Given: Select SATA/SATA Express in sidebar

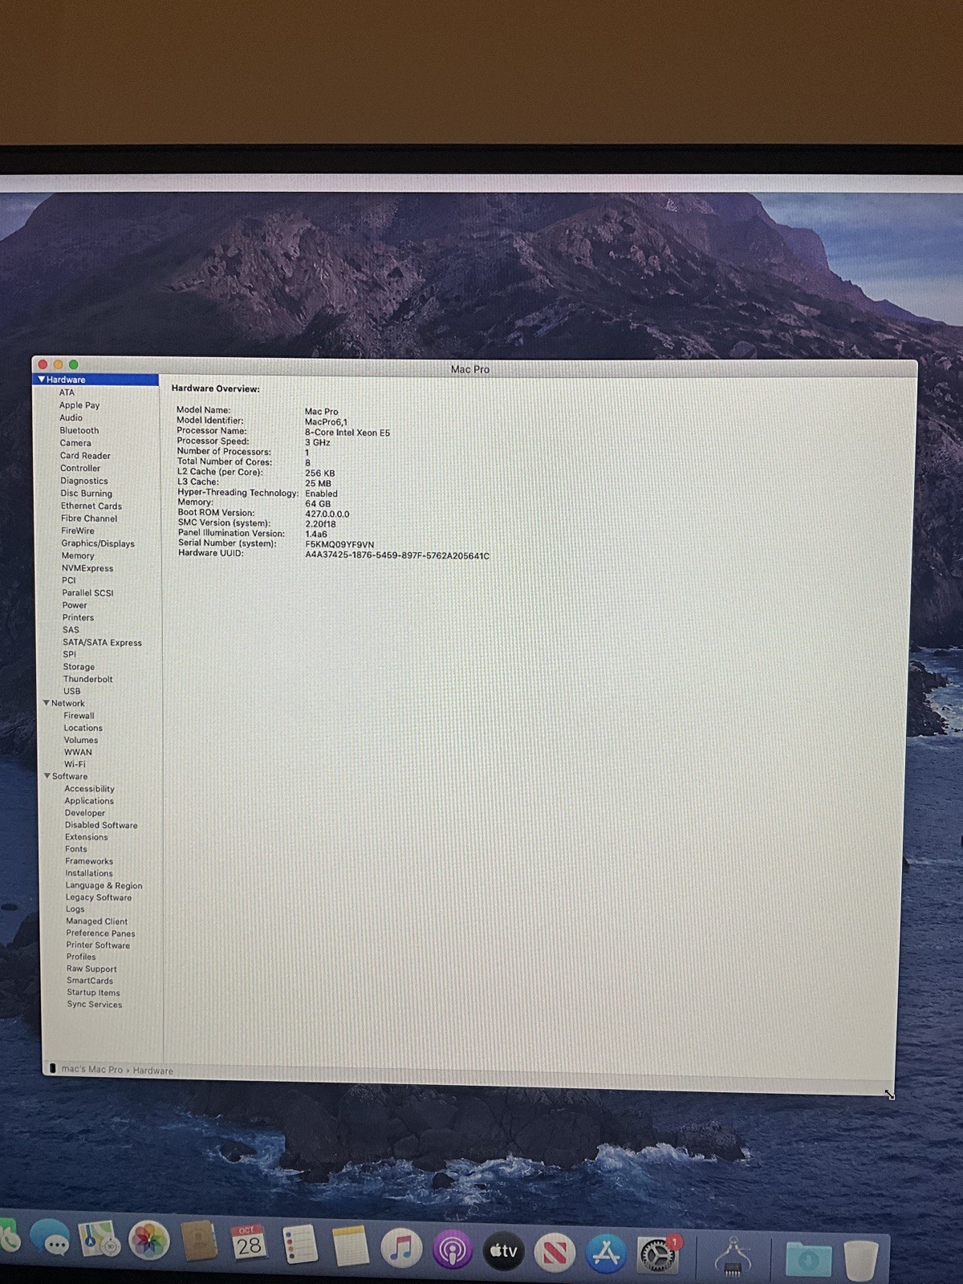Looking at the screenshot, I should click(102, 642).
